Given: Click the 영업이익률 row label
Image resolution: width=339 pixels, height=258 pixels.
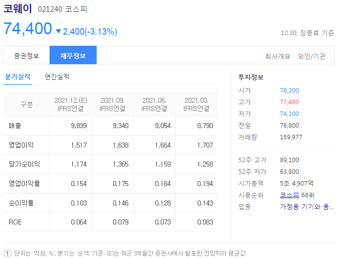Looking at the screenshot, I should coord(24,184).
